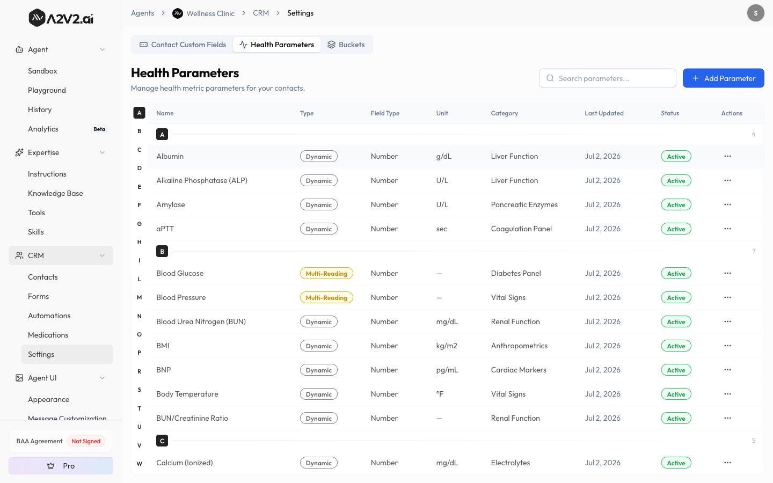Jump to letter T in alphabet index
Screen dimensions: 773x483
139,408
